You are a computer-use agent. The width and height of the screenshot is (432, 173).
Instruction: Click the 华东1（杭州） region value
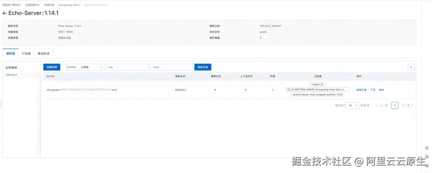[66, 32]
